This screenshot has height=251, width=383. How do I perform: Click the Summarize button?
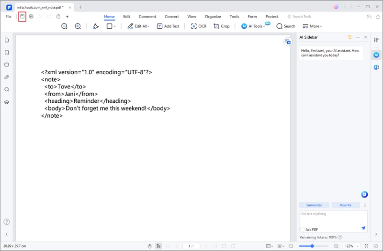tap(314, 205)
